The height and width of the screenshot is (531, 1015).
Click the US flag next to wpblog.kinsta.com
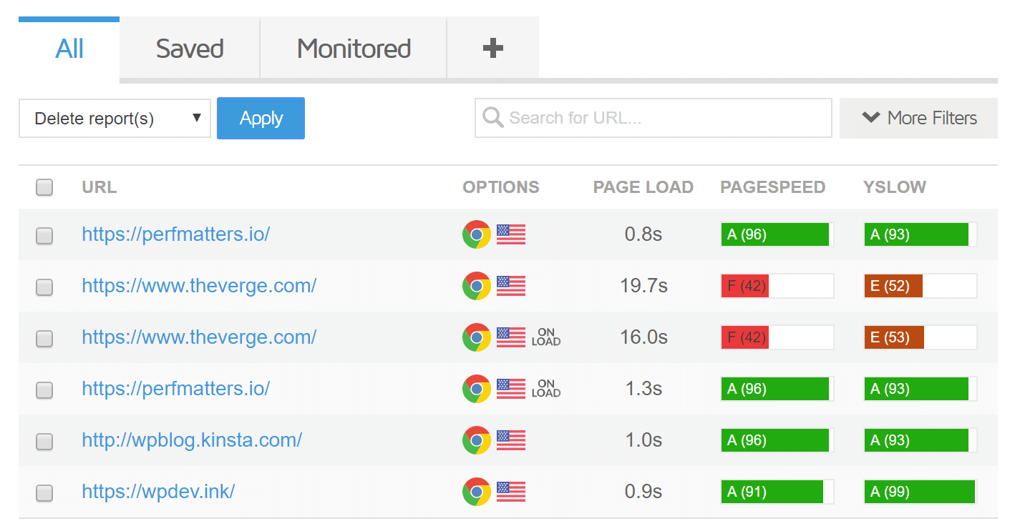pos(510,440)
